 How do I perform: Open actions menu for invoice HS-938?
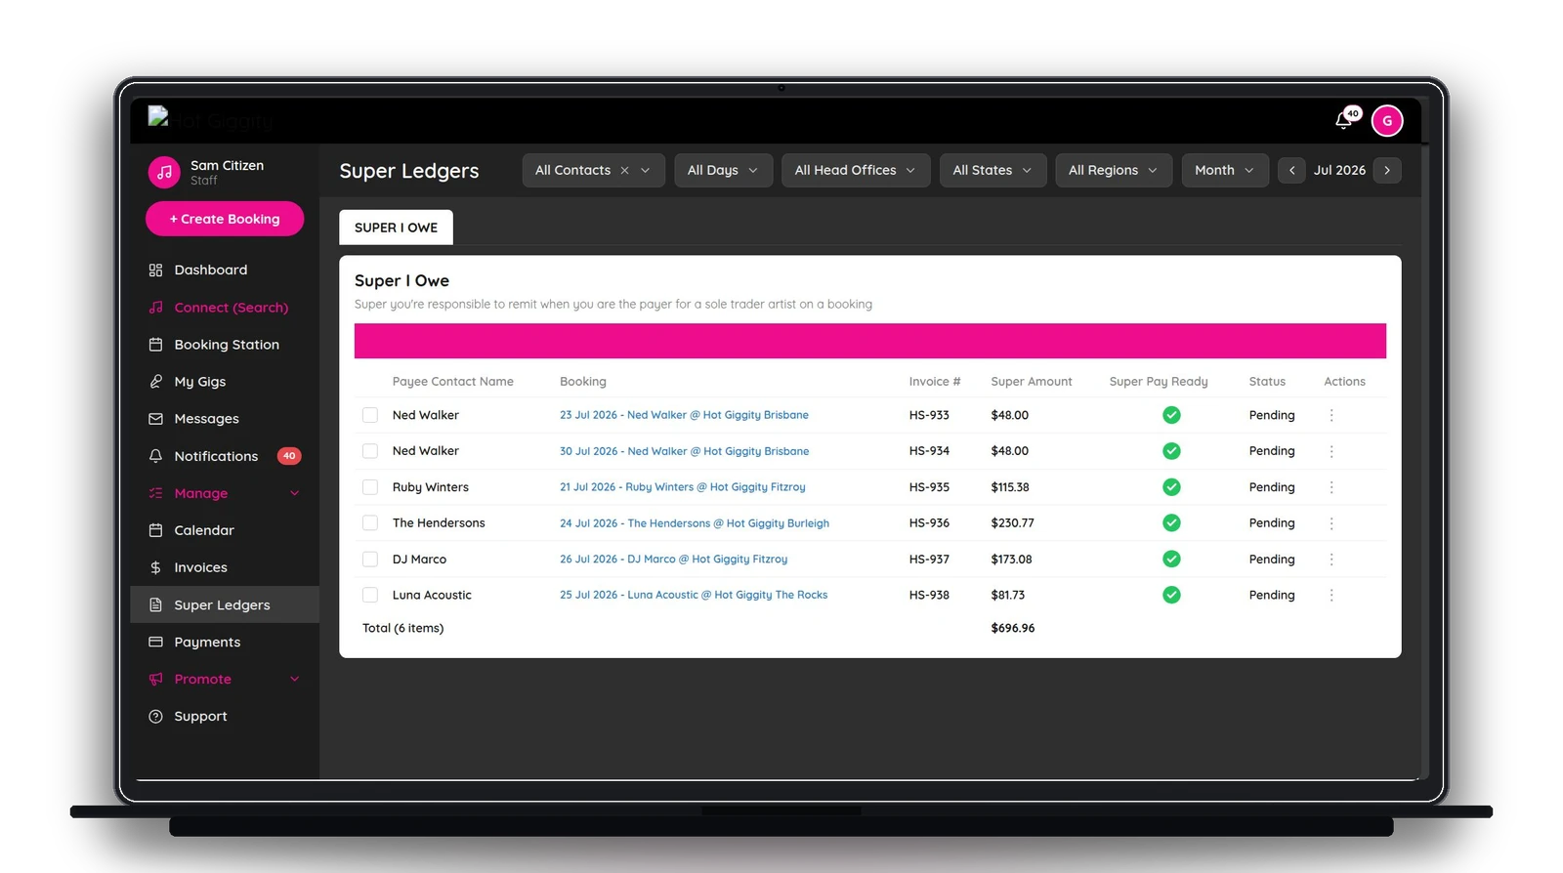(1331, 595)
